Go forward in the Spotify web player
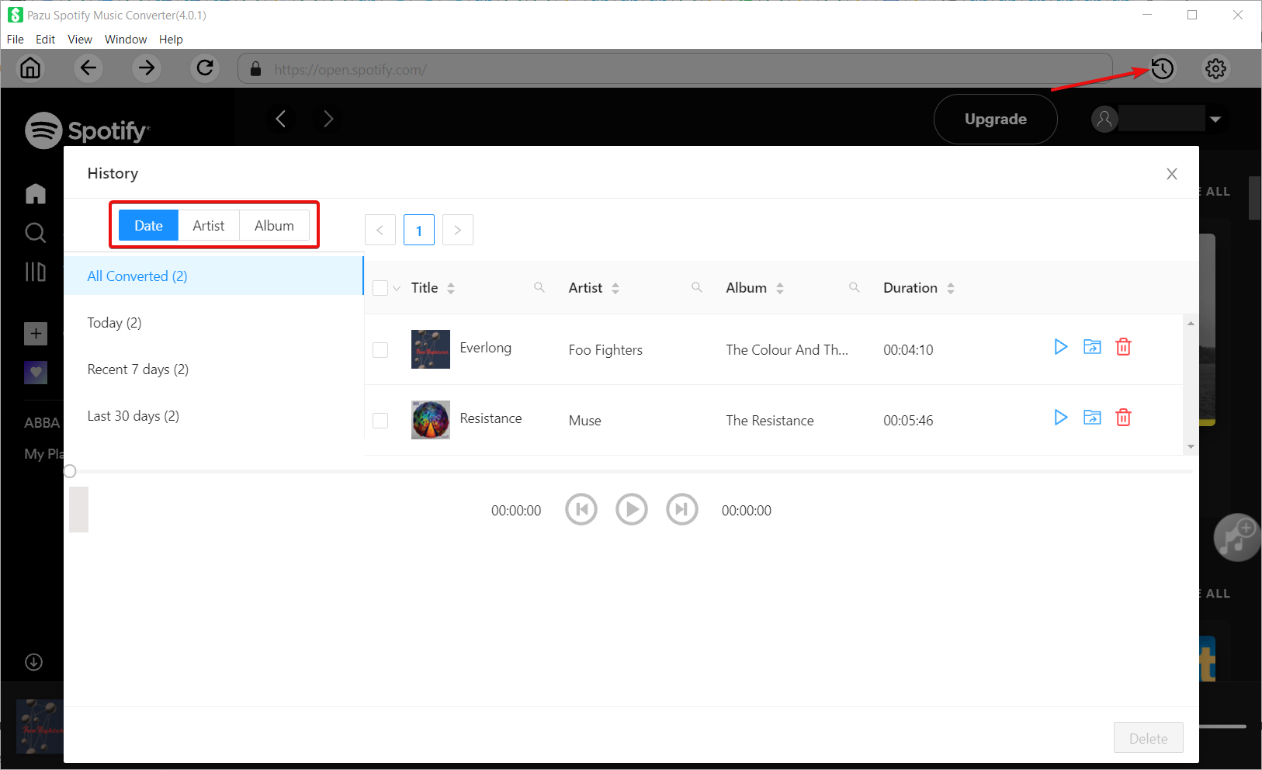 328,119
